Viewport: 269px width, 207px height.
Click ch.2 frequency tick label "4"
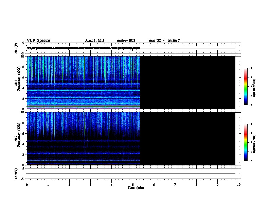[x=23, y=144]
